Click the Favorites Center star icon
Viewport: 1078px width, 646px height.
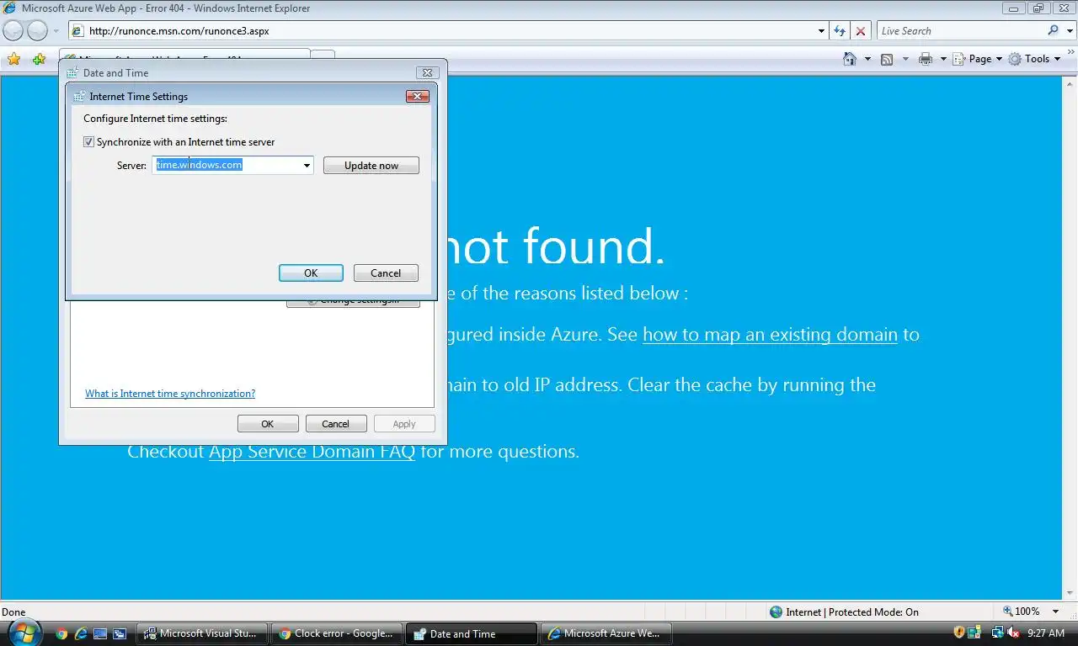[x=13, y=59]
